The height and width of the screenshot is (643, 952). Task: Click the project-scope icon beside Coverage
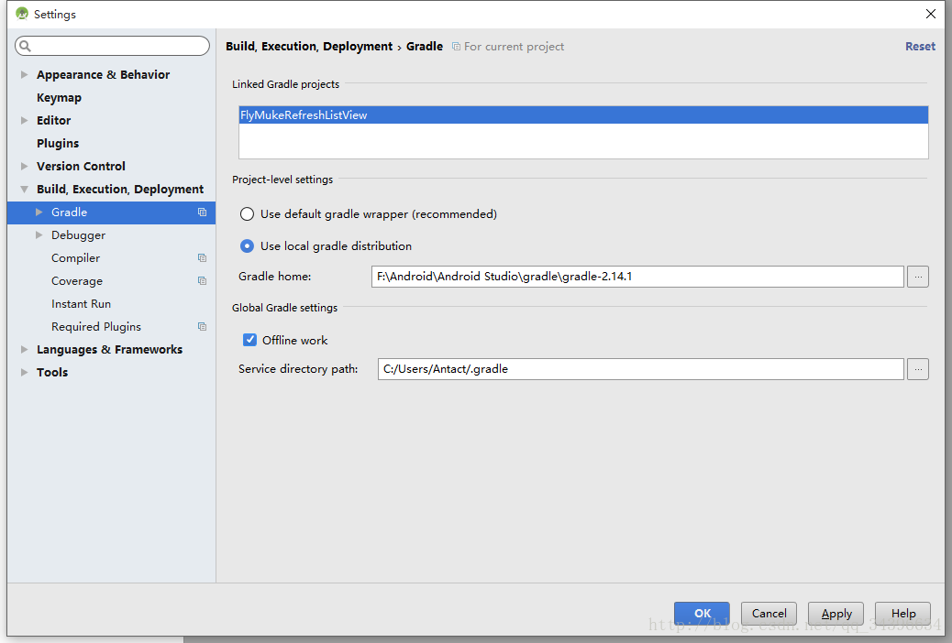(x=202, y=281)
